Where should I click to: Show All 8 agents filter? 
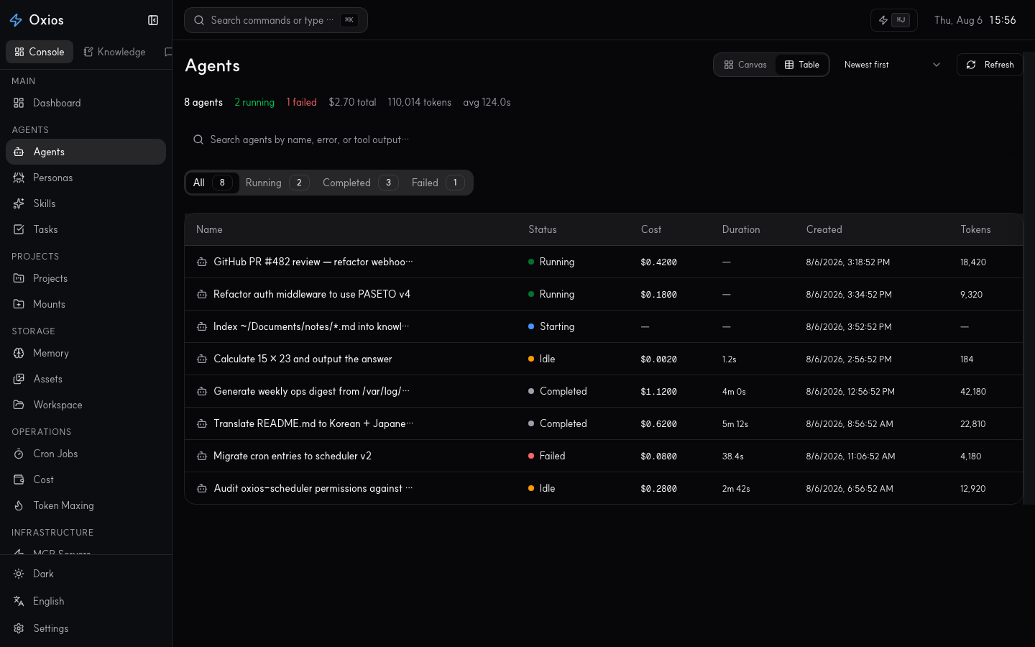click(212, 183)
